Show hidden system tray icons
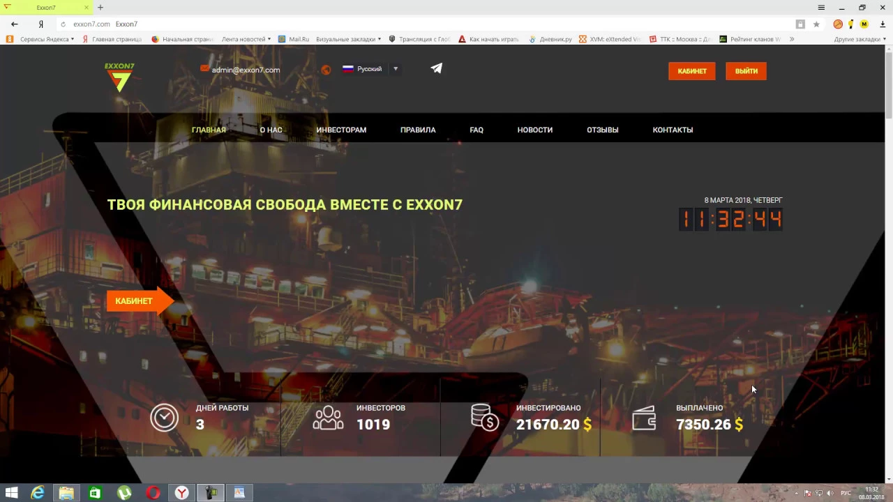Viewport: 893px width, 502px height. [796, 493]
